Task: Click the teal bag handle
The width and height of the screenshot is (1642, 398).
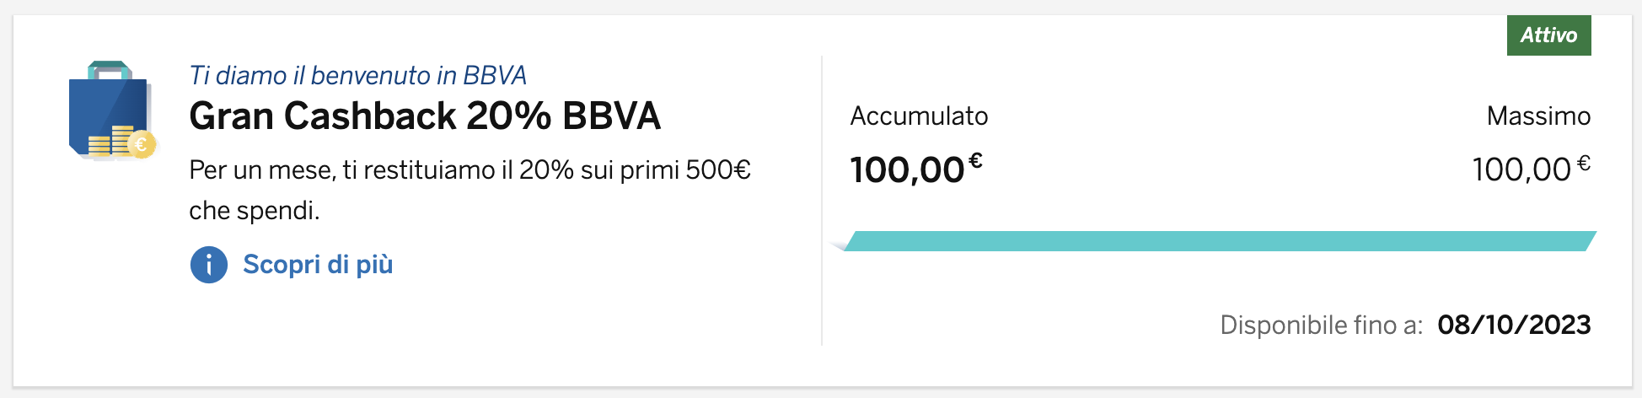Action: tap(110, 67)
